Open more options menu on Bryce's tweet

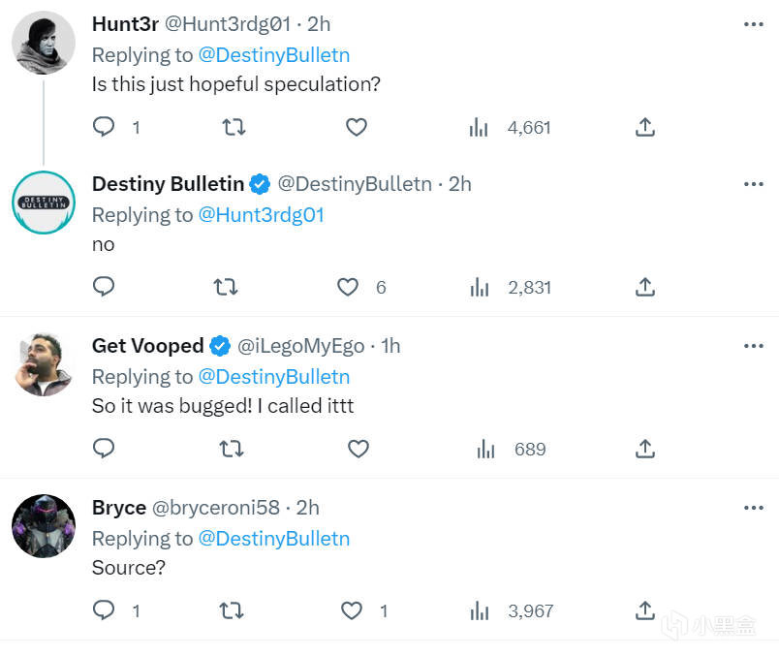point(753,508)
